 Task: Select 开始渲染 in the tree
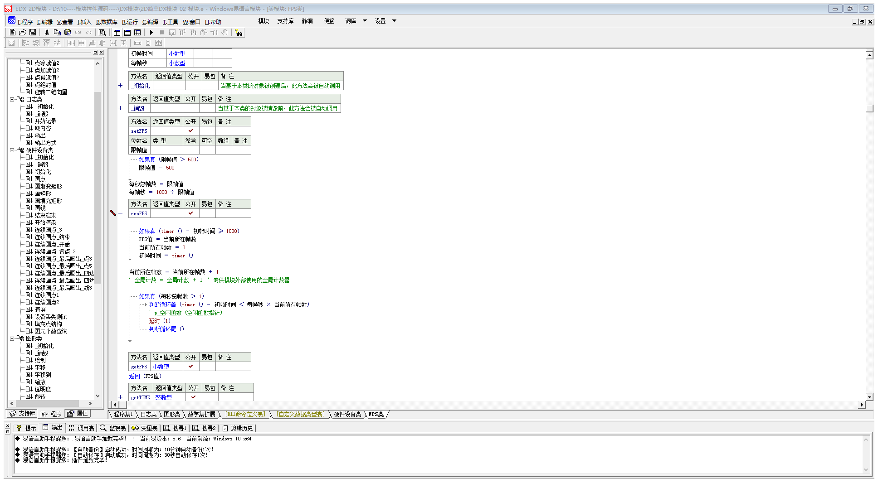(45, 222)
